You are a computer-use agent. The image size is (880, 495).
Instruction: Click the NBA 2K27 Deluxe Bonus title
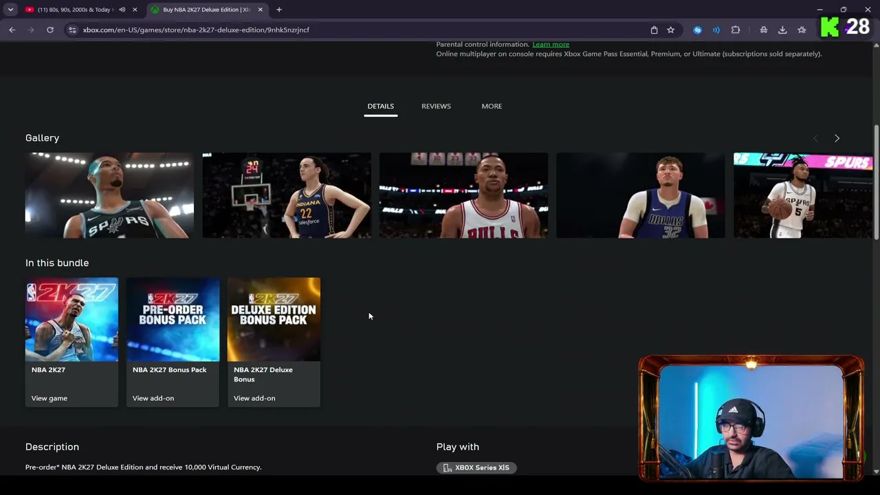263,374
